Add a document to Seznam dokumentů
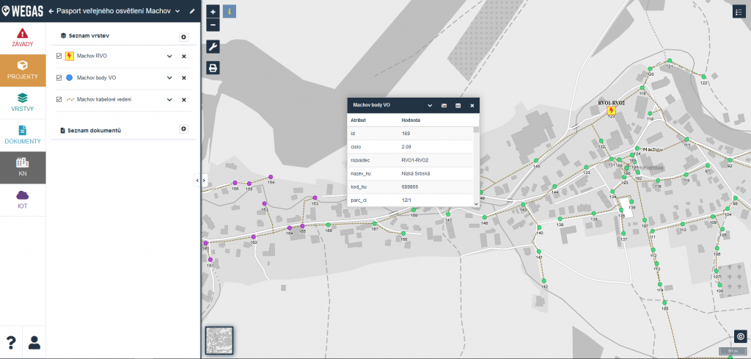 (x=183, y=129)
